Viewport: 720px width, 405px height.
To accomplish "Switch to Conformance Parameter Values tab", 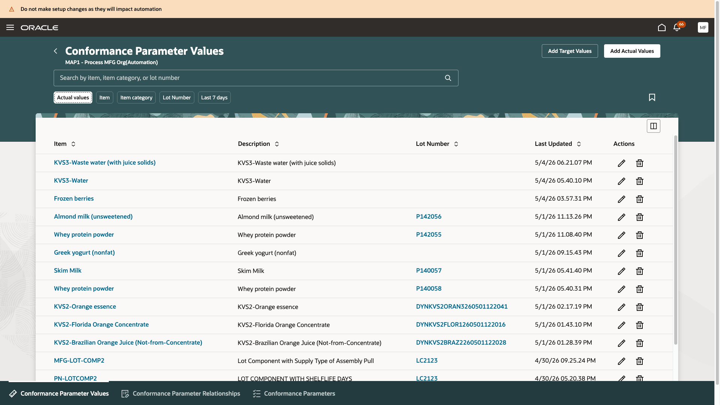I will tap(59, 393).
